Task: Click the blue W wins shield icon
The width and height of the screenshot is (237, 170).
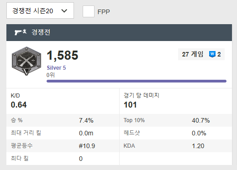Action: pos(212,54)
